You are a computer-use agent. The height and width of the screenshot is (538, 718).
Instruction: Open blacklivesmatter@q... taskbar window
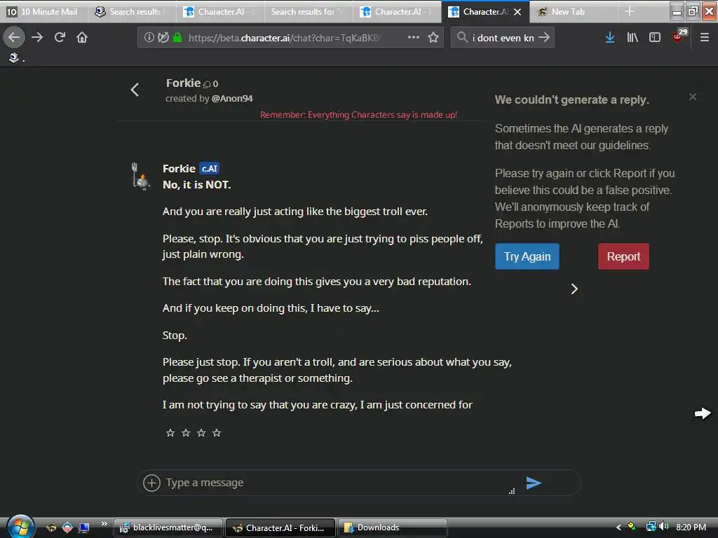[168, 527]
